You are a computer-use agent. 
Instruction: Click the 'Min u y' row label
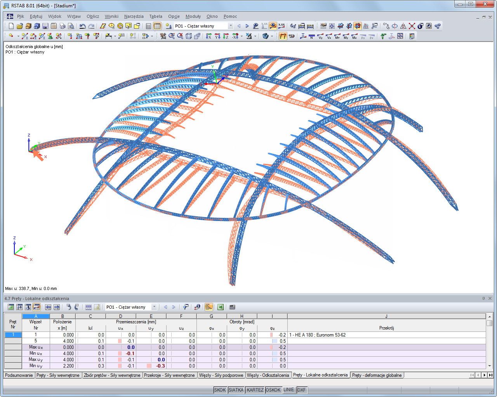pos(36,366)
